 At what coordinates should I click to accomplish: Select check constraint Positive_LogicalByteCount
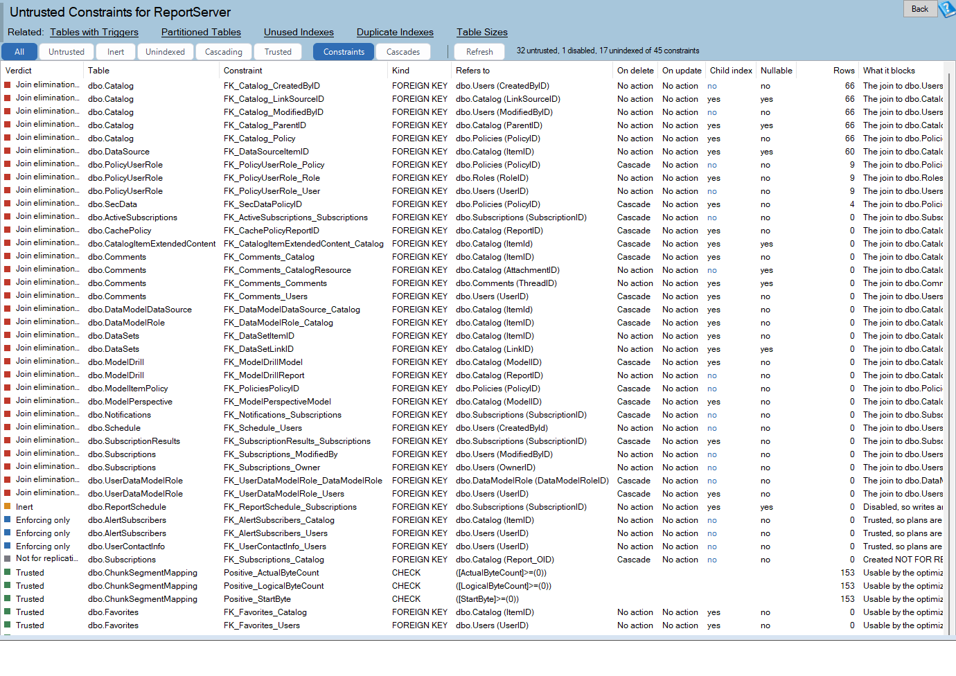pos(274,586)
